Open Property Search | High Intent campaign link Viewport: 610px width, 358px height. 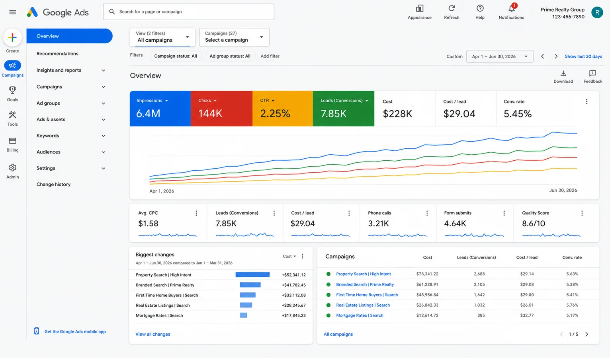[364, 274]
